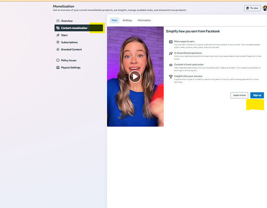
Task: Click 'Insights into your success' text
Action: (188, 76)
